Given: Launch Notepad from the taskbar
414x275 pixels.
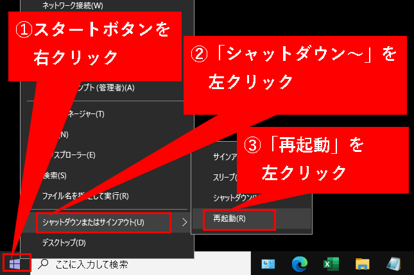Looking at the screenshot, I should pyautogui.click(x=393, y=263).
